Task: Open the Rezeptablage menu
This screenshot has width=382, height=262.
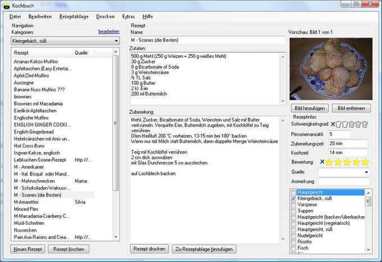Action: [x=74, y=16]
